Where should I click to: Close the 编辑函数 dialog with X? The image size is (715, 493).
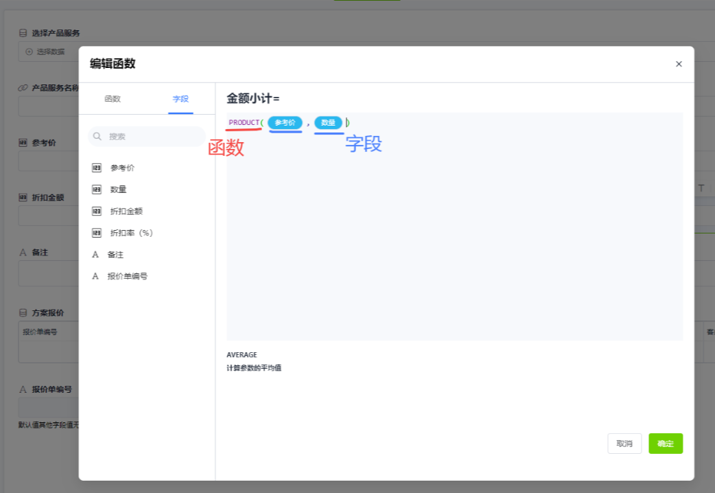point(679,64)
